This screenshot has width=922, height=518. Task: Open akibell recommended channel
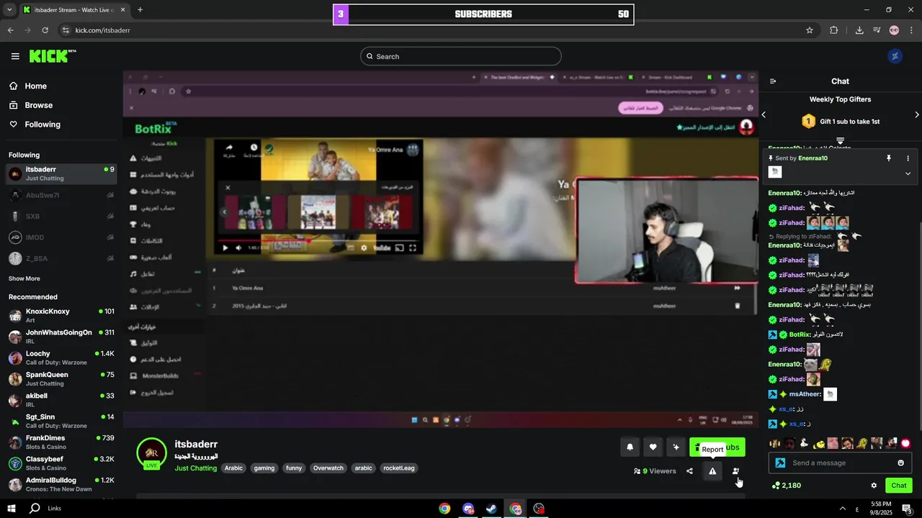click(x=61, y=399)
